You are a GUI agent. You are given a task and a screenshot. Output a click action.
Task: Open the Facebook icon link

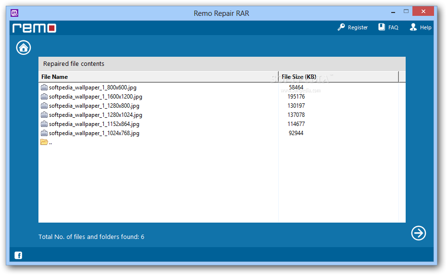[18, 255]
